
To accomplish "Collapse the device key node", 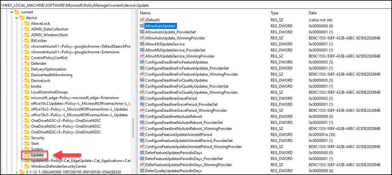I will point(17,18).
